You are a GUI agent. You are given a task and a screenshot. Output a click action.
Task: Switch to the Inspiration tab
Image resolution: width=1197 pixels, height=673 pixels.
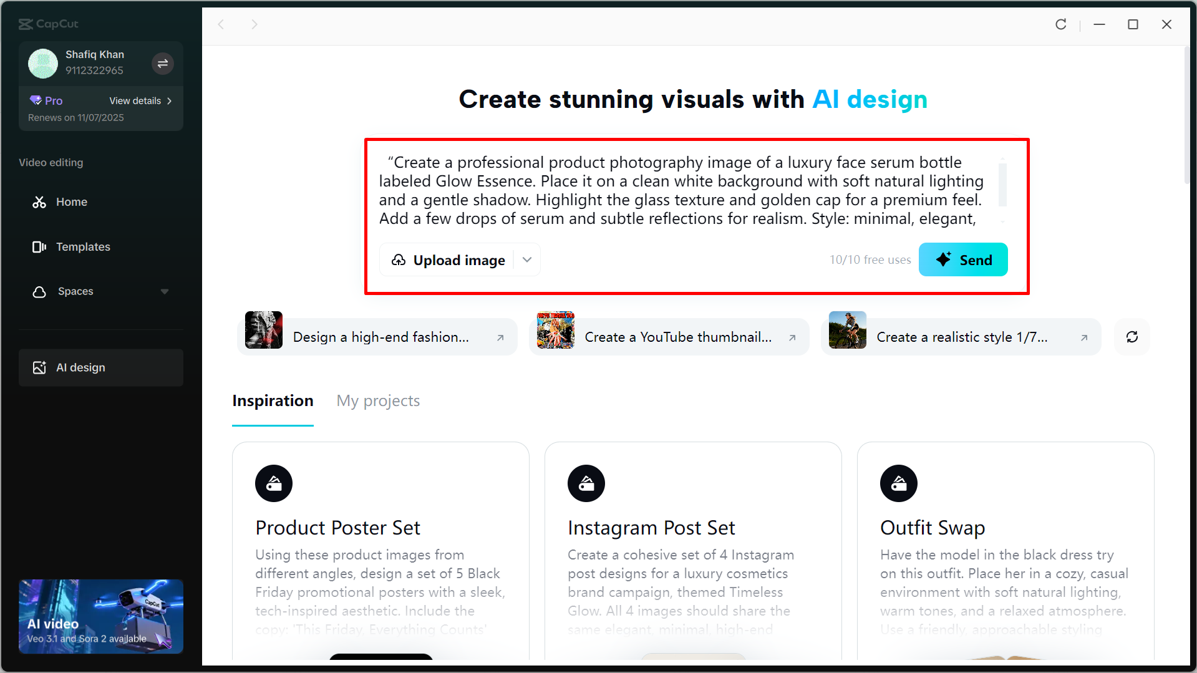[x=273, y=400]
